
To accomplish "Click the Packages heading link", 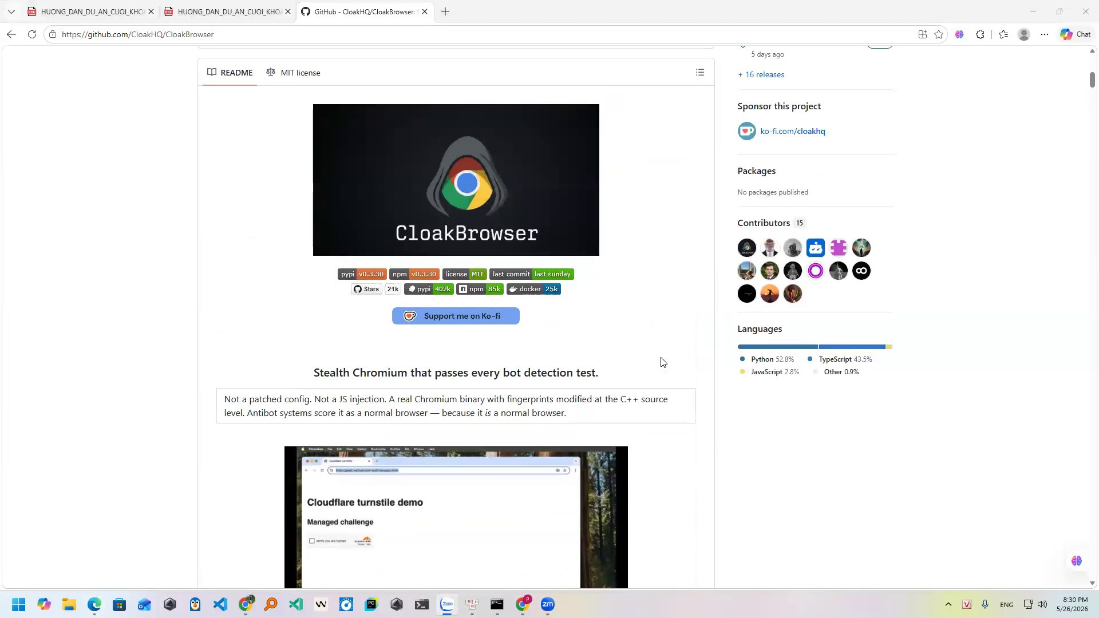I will point(756,171).
